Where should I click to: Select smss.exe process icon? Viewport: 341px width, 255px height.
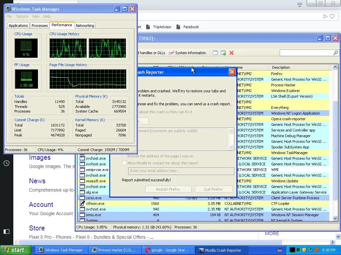82,215
